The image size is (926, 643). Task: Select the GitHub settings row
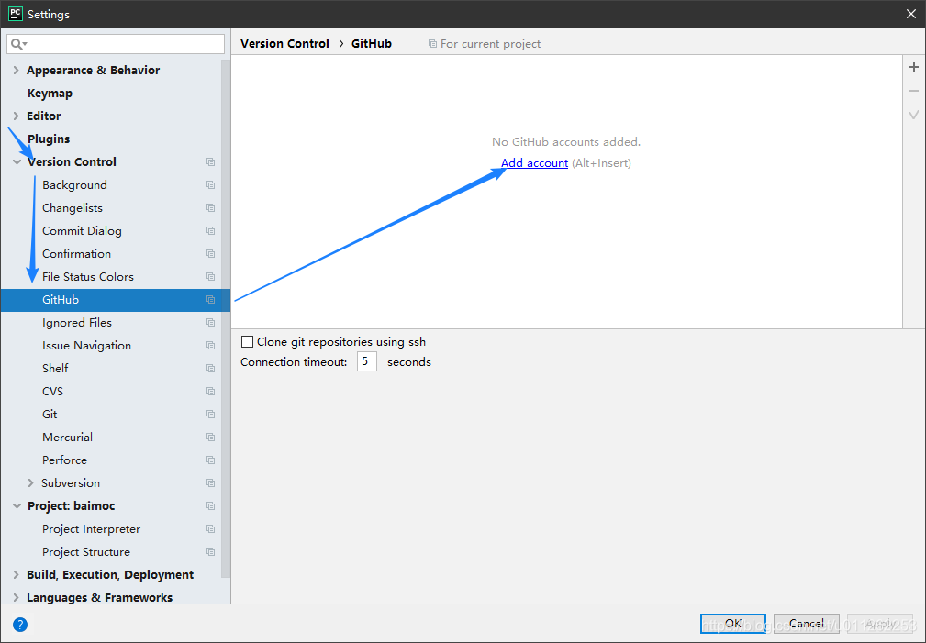coord(115,300)
